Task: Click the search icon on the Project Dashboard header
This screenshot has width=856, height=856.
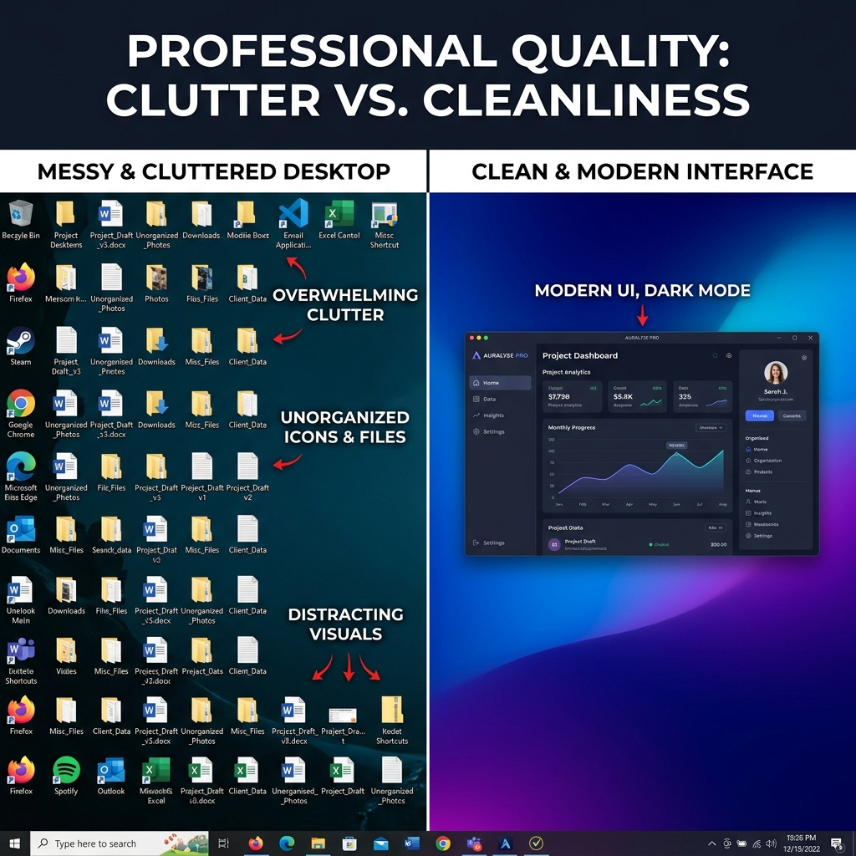Action: (714, 355)
